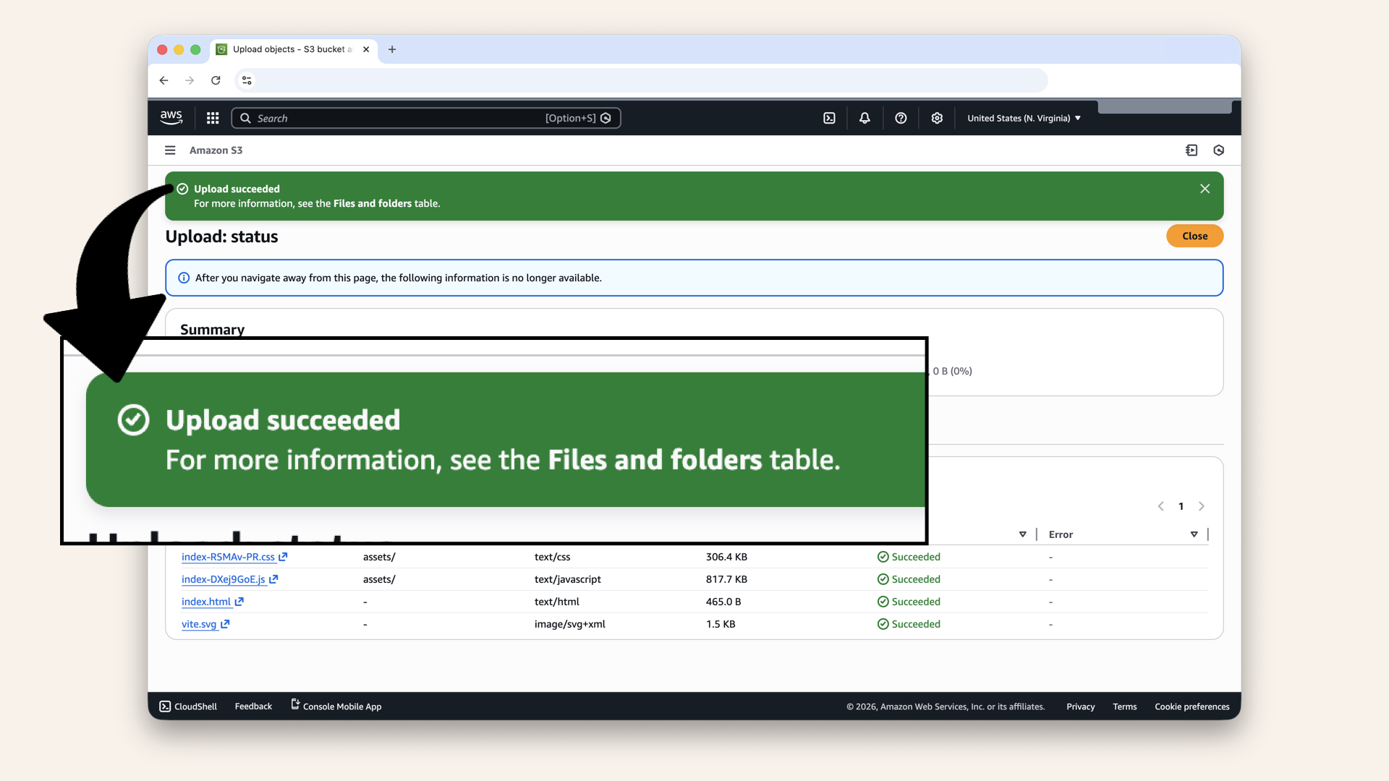Go to next page of files table
The image size is (1389, 781).
pos(1202,506)
